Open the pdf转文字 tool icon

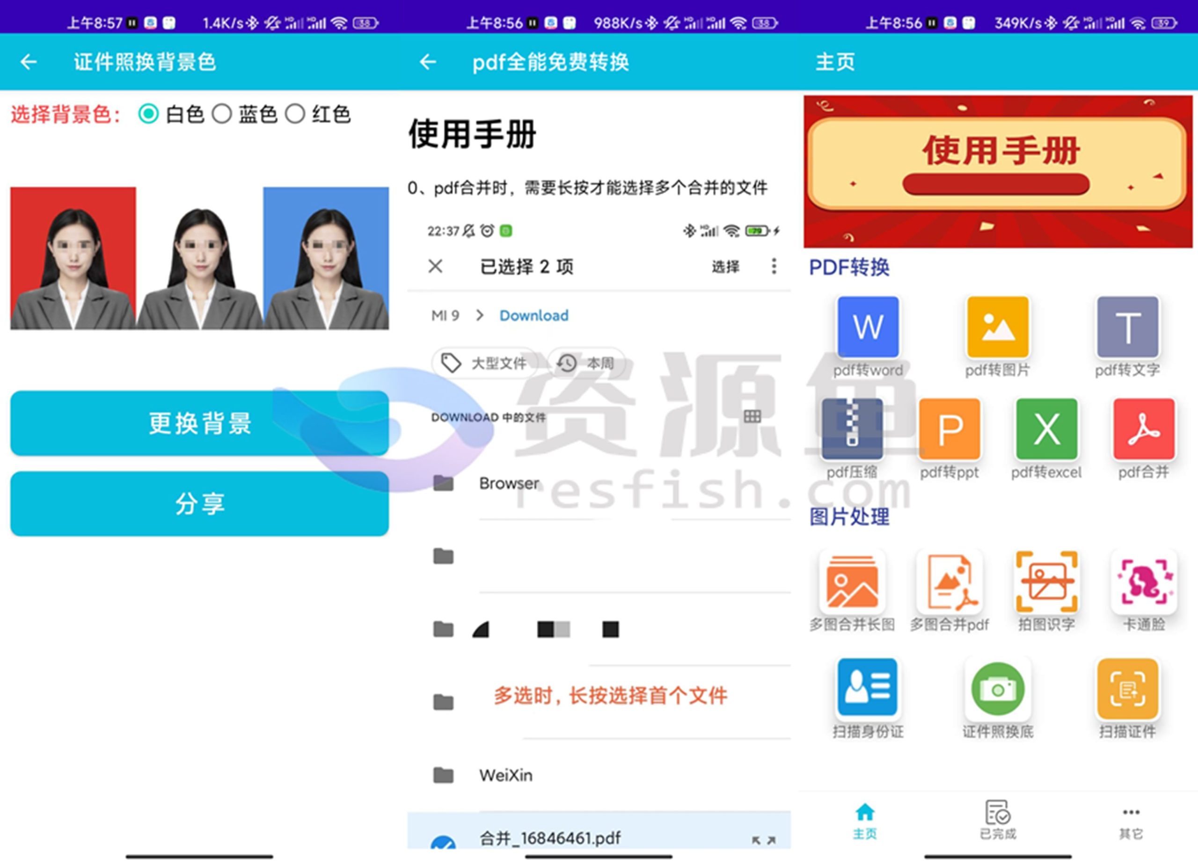coord(1128,327)
